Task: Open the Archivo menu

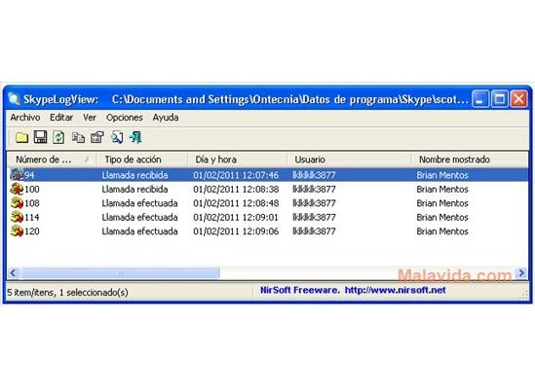Action: [25, 118]
